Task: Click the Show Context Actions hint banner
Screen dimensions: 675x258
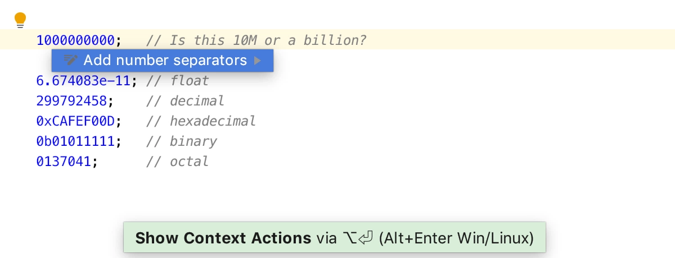Action: click(335, 237)
